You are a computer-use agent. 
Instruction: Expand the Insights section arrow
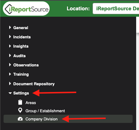(x=10, y=46)
